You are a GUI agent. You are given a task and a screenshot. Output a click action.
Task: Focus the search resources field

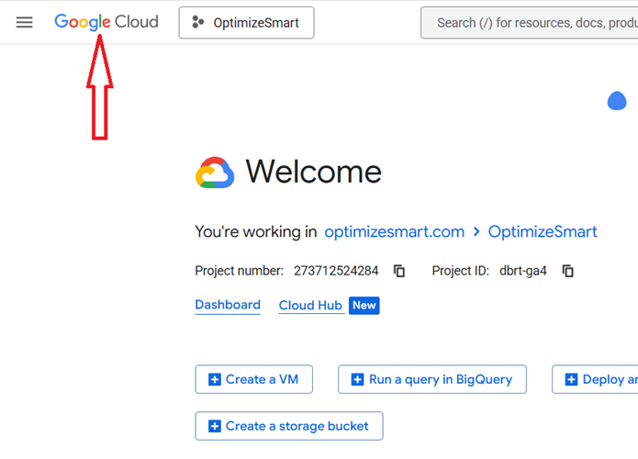[530, 23]
